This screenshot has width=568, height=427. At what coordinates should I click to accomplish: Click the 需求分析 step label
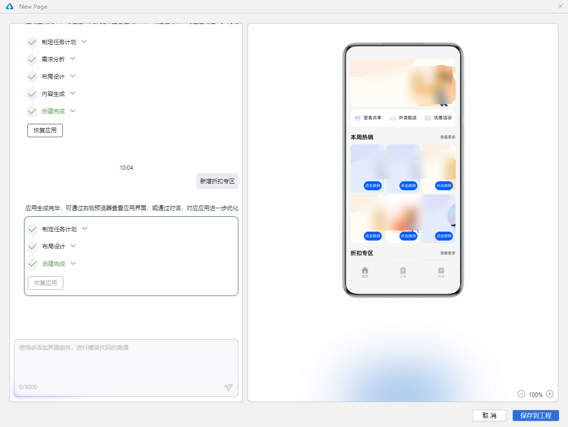pyautogui.click(x=53, y=59)
